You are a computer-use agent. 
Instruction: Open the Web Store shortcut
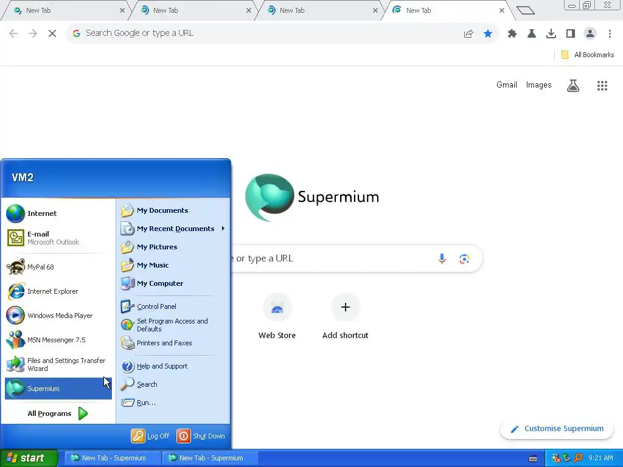coord(277,316)
